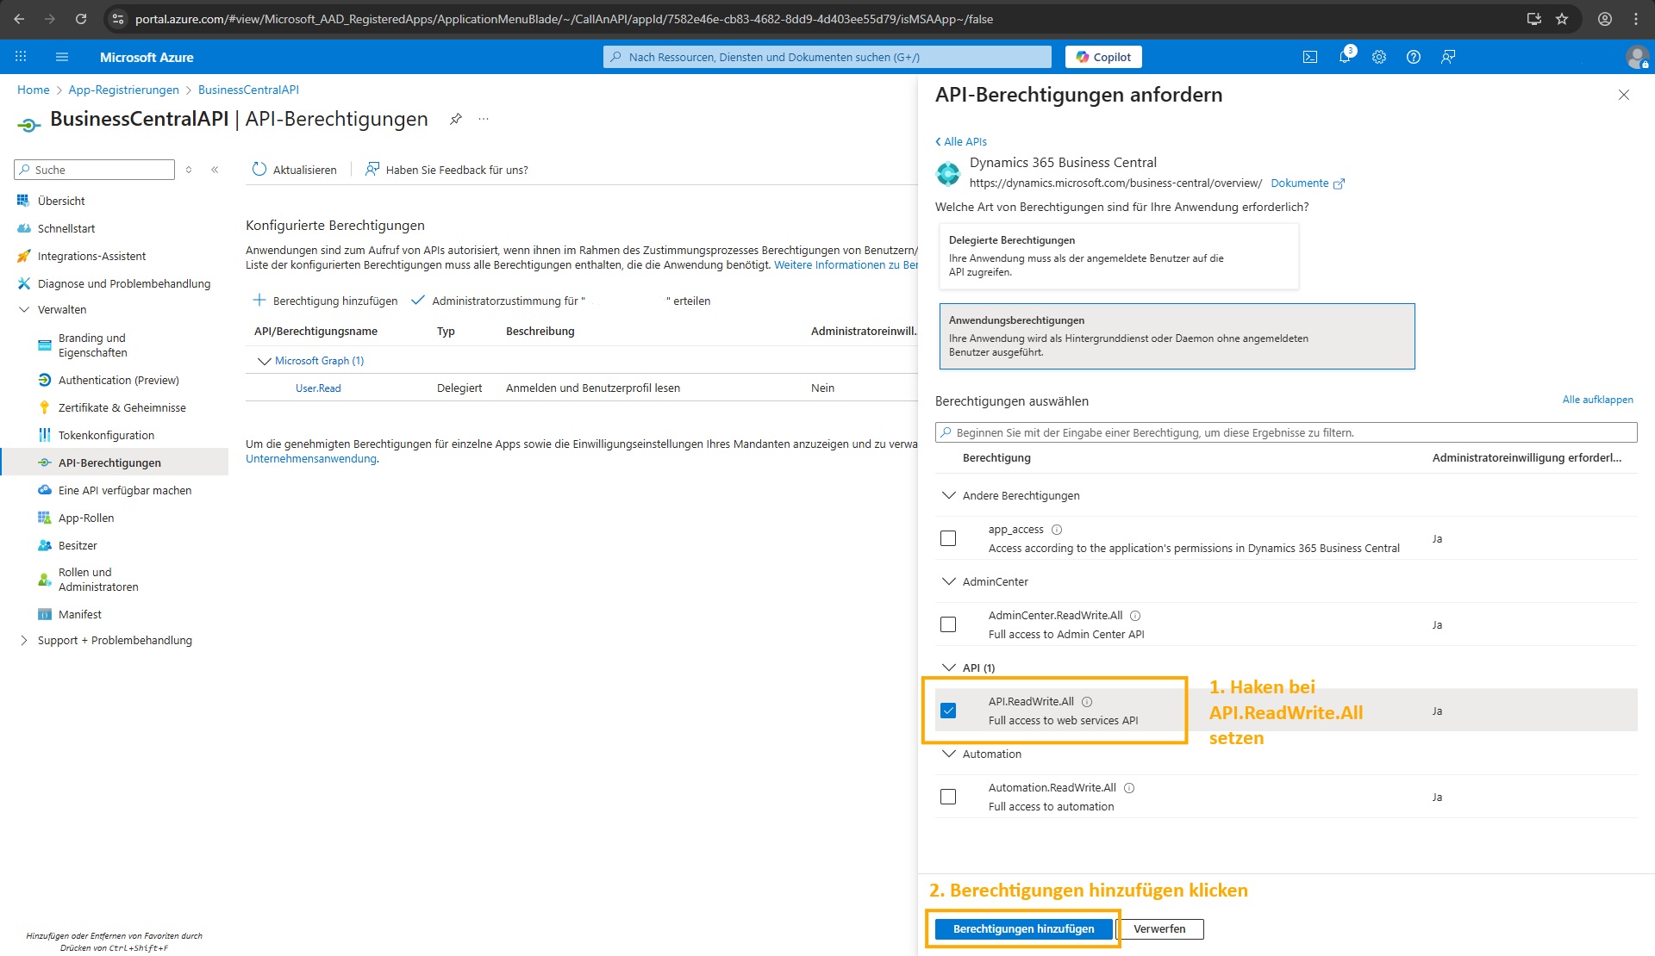Image resolution: width=1655 pixels, height=956 pixels.
Task: Open more options ellipsis beside title
Action: 484,119
